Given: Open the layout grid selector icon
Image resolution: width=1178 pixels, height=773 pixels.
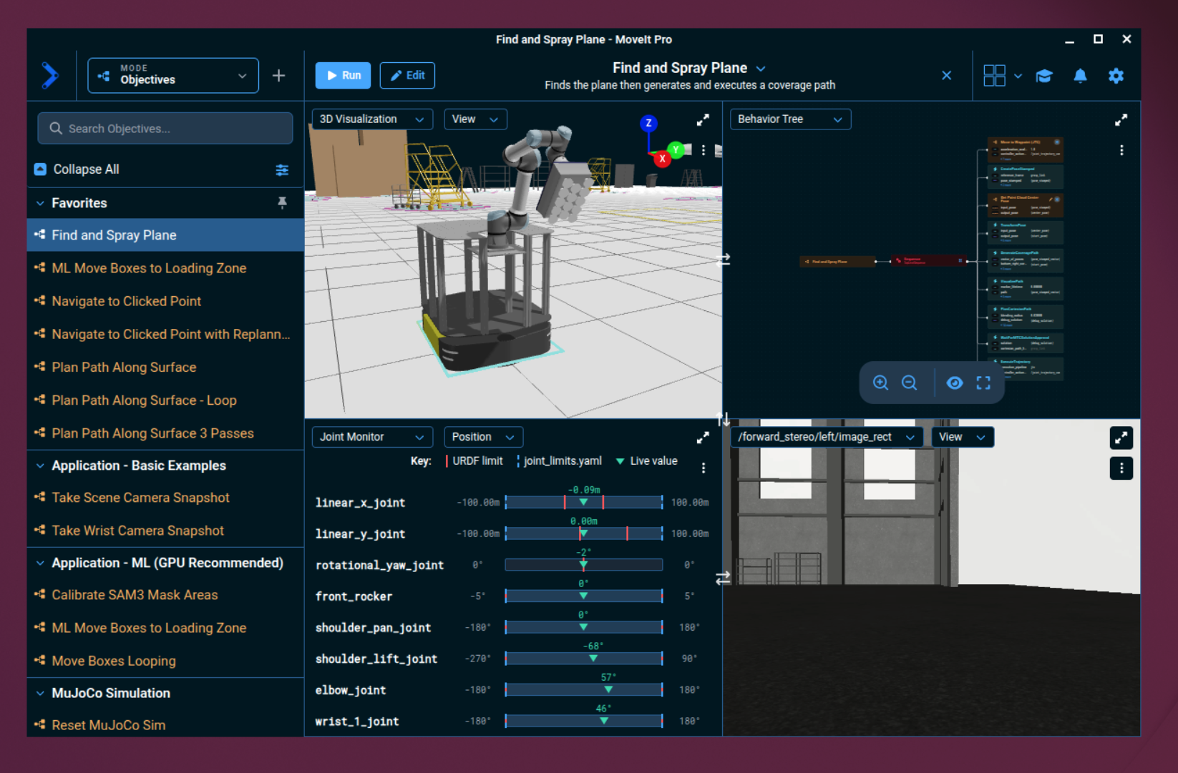Looking at the screenshot, I should tap(994, 75).
